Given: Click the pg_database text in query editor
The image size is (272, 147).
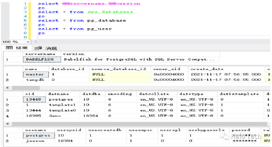Looking at the screenshot, I should point(107,21).
